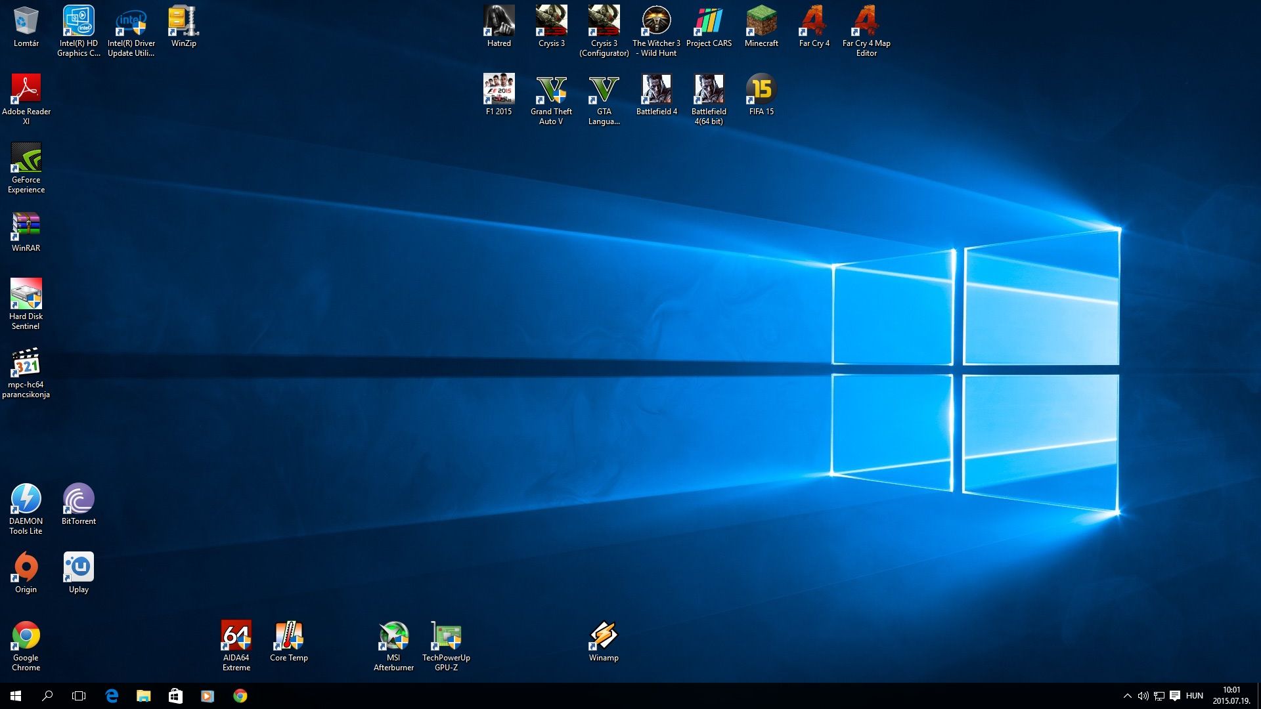Expand hidden system tray icons chevron

1127,696
